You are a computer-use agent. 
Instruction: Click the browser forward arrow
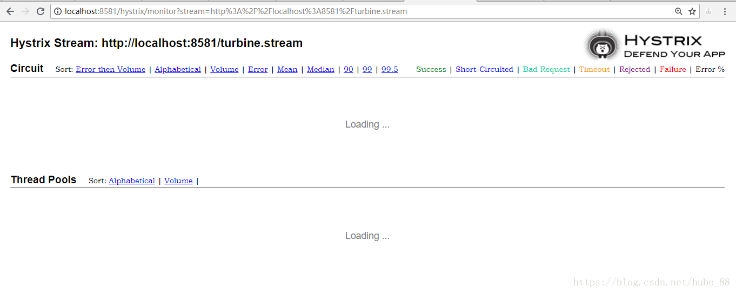pos(25,11)
